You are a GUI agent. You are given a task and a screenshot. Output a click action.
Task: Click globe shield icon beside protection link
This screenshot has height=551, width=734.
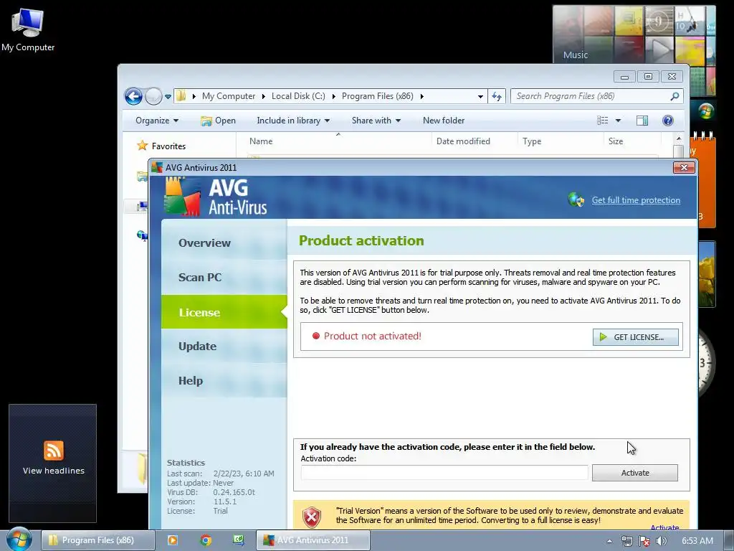576,199
